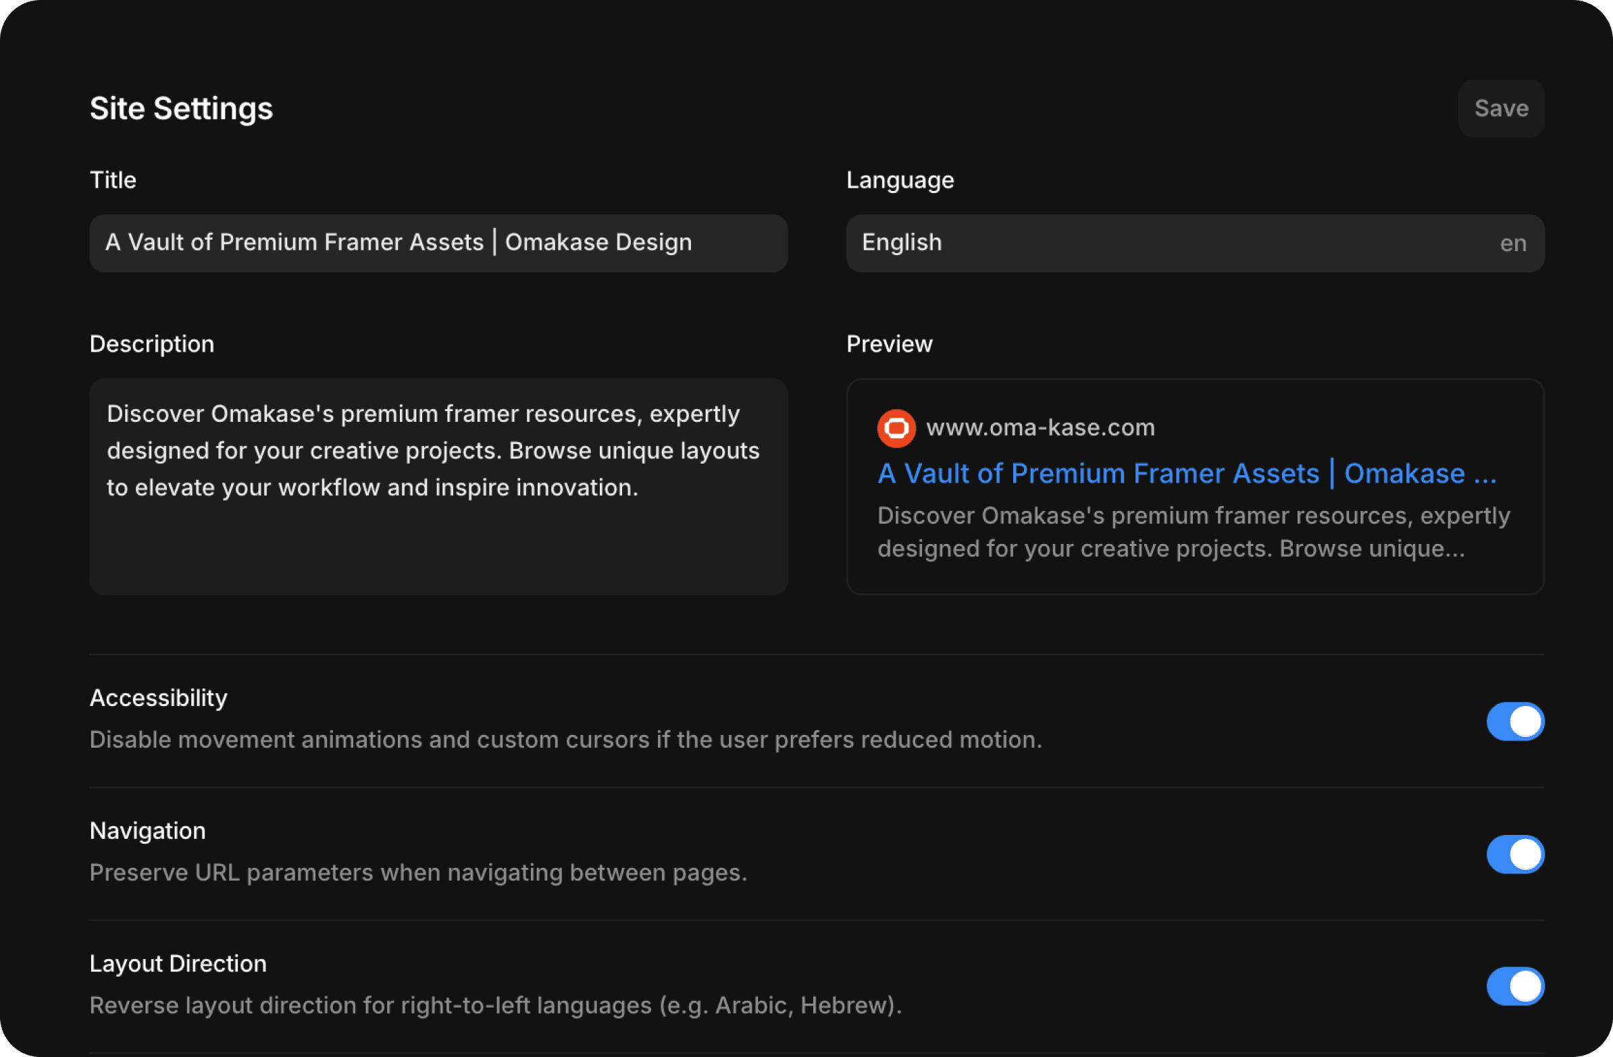Click the Preview section label

coord(889,344)
